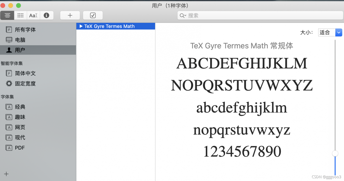This screenshot has height=181, width=344.
Task: Open the PDF font collection
Action: tap(20, 148)
